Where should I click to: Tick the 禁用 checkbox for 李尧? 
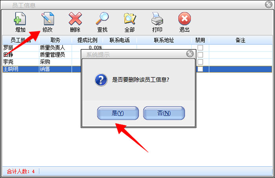click(x=200, y=62)
